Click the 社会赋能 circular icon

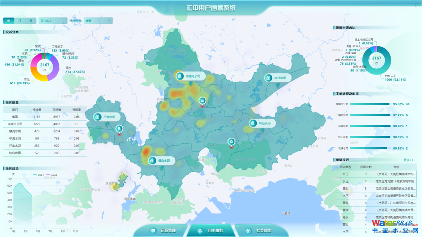pos(248,230)
